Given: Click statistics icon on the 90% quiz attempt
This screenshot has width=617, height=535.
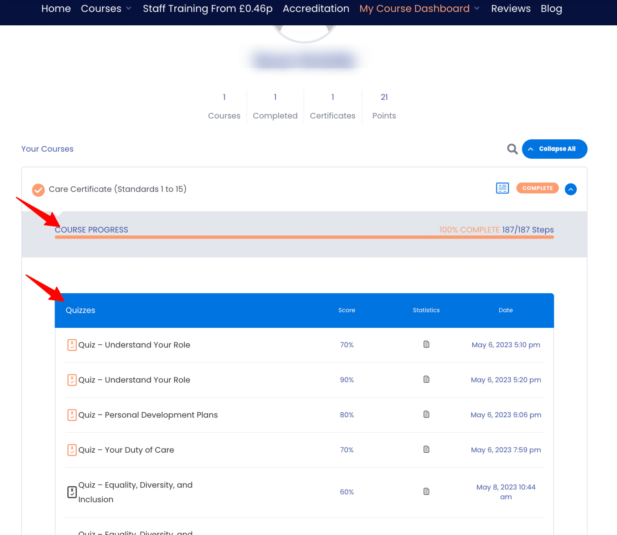Looking at the screenshot, I should [426, 379].
